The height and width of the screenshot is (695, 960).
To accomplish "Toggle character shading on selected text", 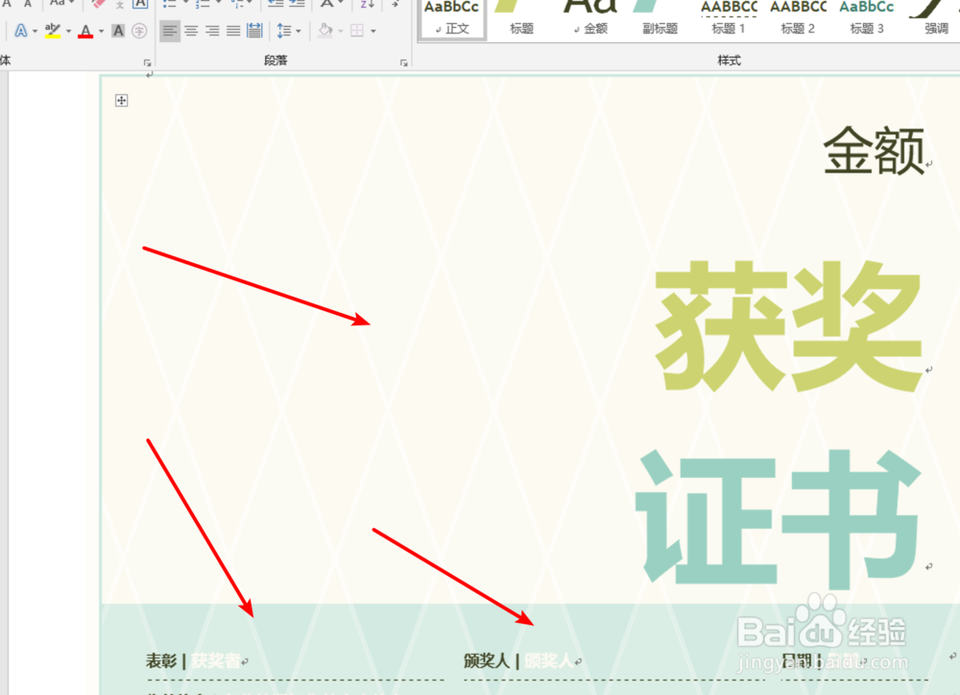I will tap(117, 30).
